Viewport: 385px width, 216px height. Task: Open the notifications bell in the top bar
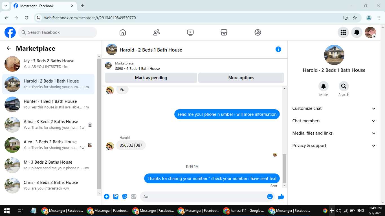coord(357,32)
